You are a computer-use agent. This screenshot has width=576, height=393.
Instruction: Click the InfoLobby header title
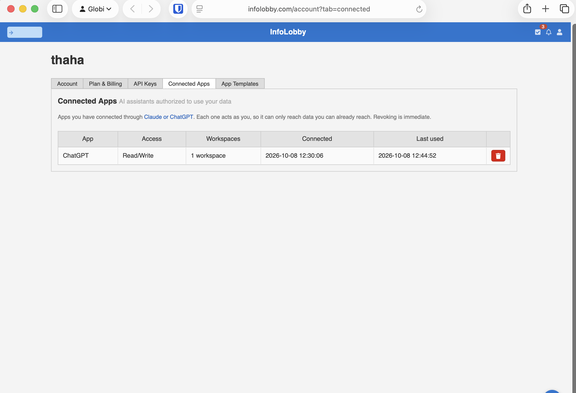tap(288, 32)
